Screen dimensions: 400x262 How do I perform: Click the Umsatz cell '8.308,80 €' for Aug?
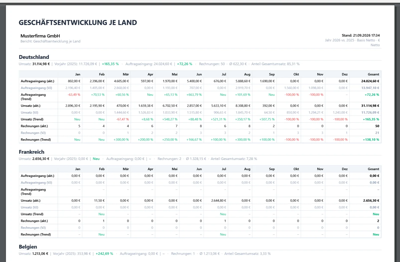[x=243, y=106]
